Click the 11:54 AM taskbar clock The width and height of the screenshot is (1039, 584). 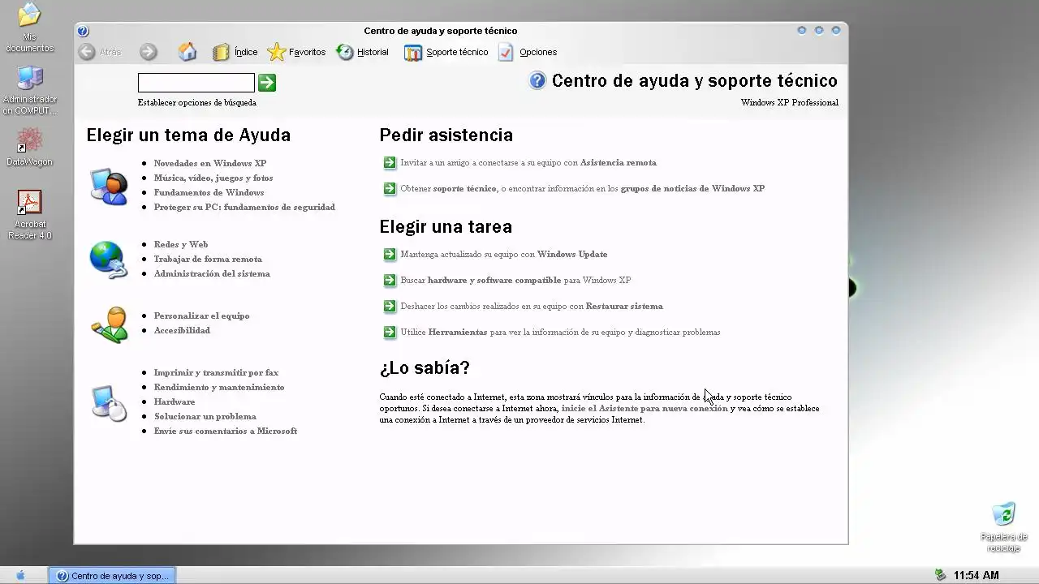click(x=976, y=575)
